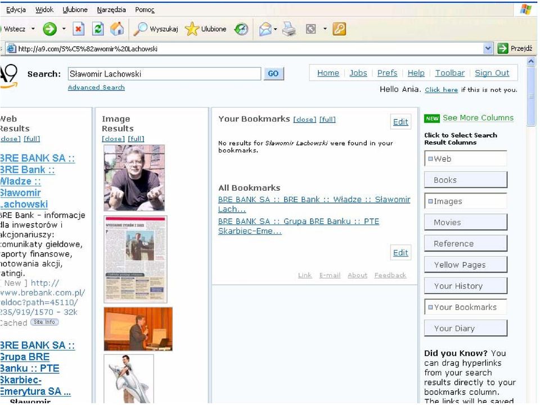Open the History clock icon in toolbar

(241, 29)
